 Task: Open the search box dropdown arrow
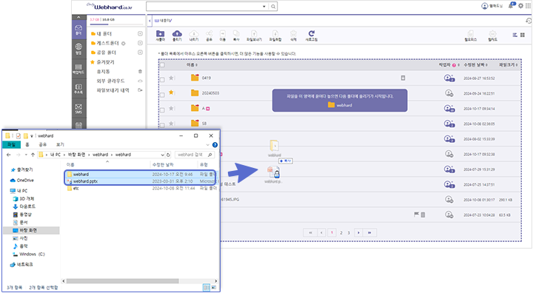click(x=264, y=7)
